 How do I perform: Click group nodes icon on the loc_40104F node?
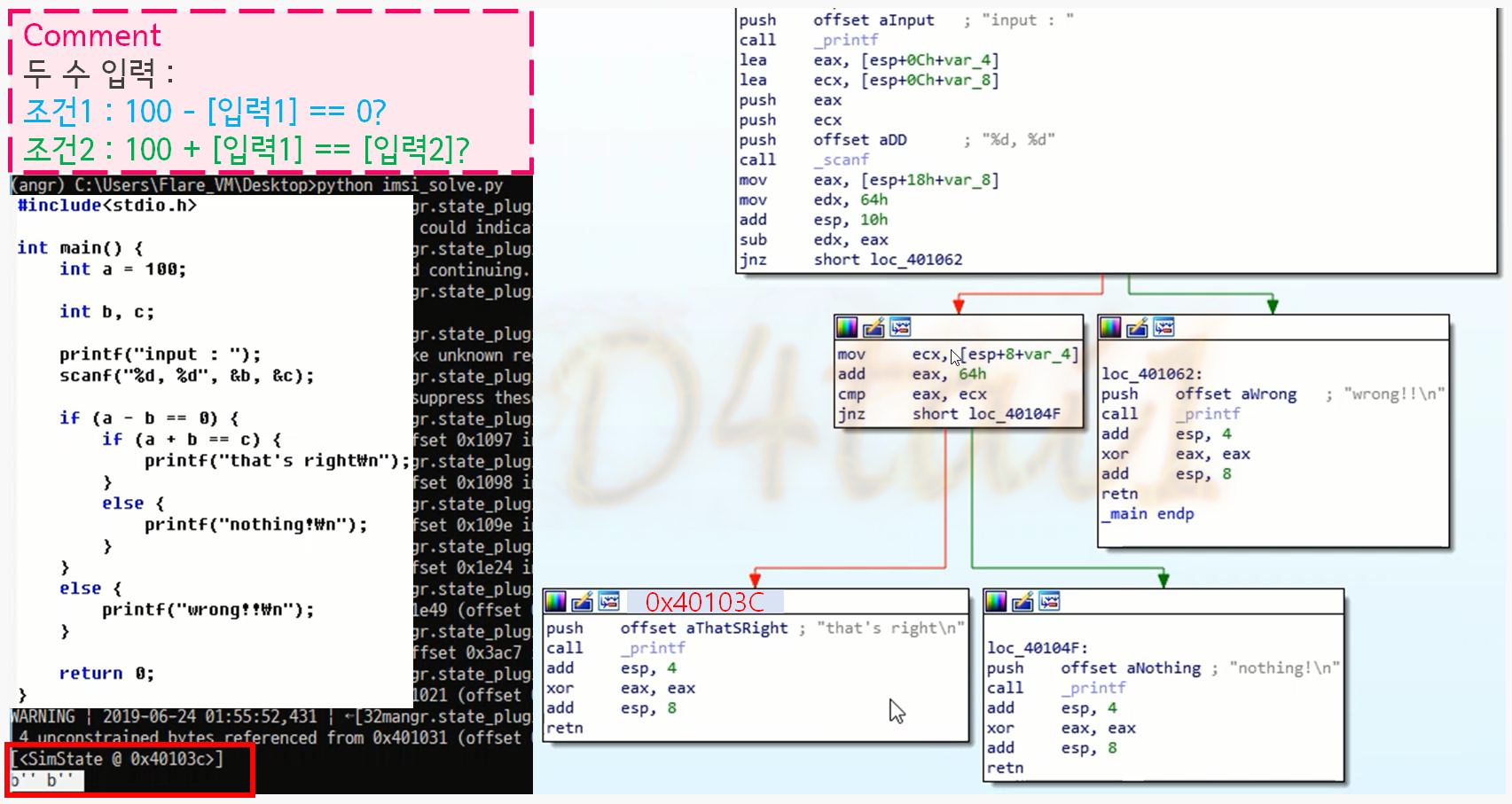[x=1050, y=602]
